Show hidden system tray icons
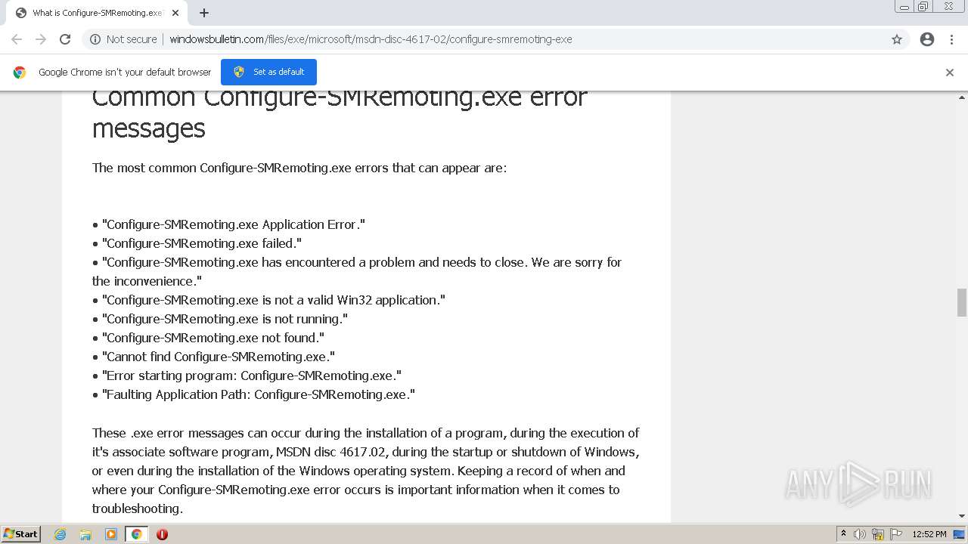Screen dimensions: 968x544 tap(843, 534)
